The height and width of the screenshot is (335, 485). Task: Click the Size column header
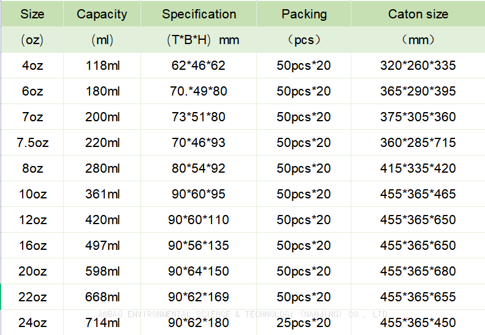[x=32, y=14]
